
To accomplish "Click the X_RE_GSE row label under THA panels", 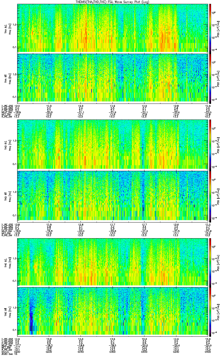I will coord(7,105).
